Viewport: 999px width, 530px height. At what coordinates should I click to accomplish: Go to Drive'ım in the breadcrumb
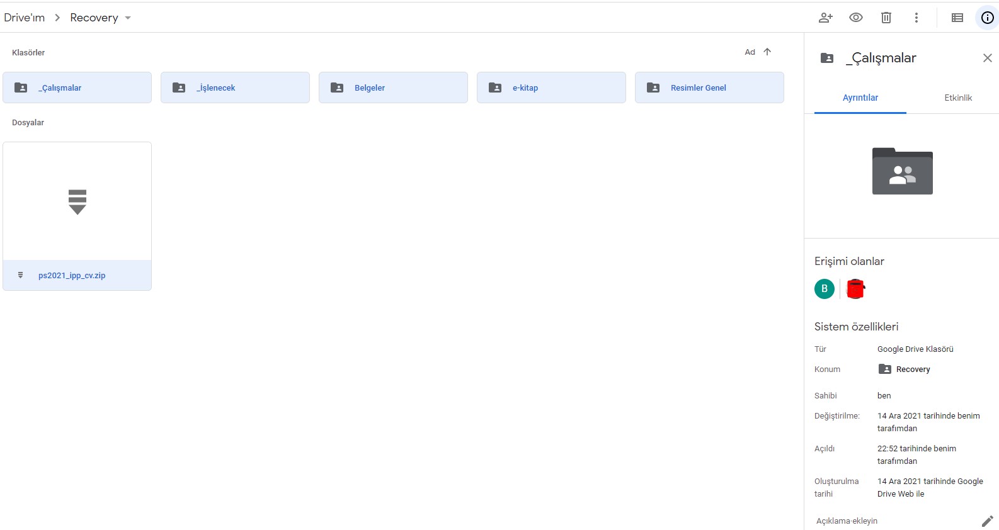[x=25, y=18]
